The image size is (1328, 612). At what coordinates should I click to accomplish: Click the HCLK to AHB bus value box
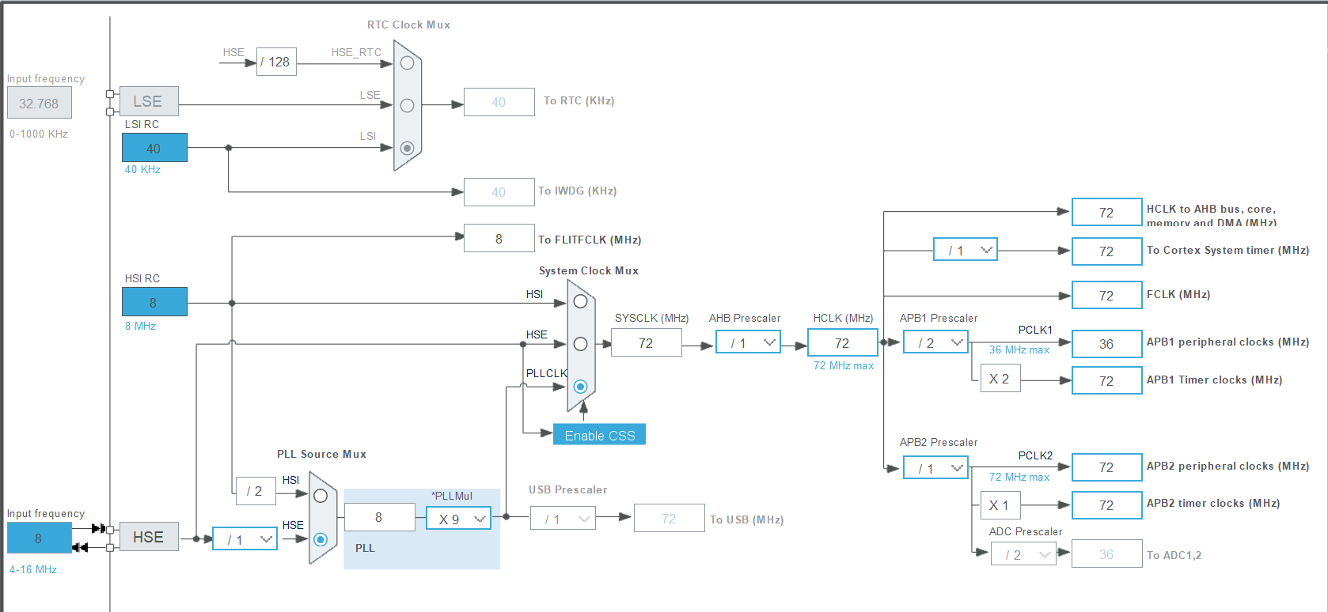click(1106, 212)
